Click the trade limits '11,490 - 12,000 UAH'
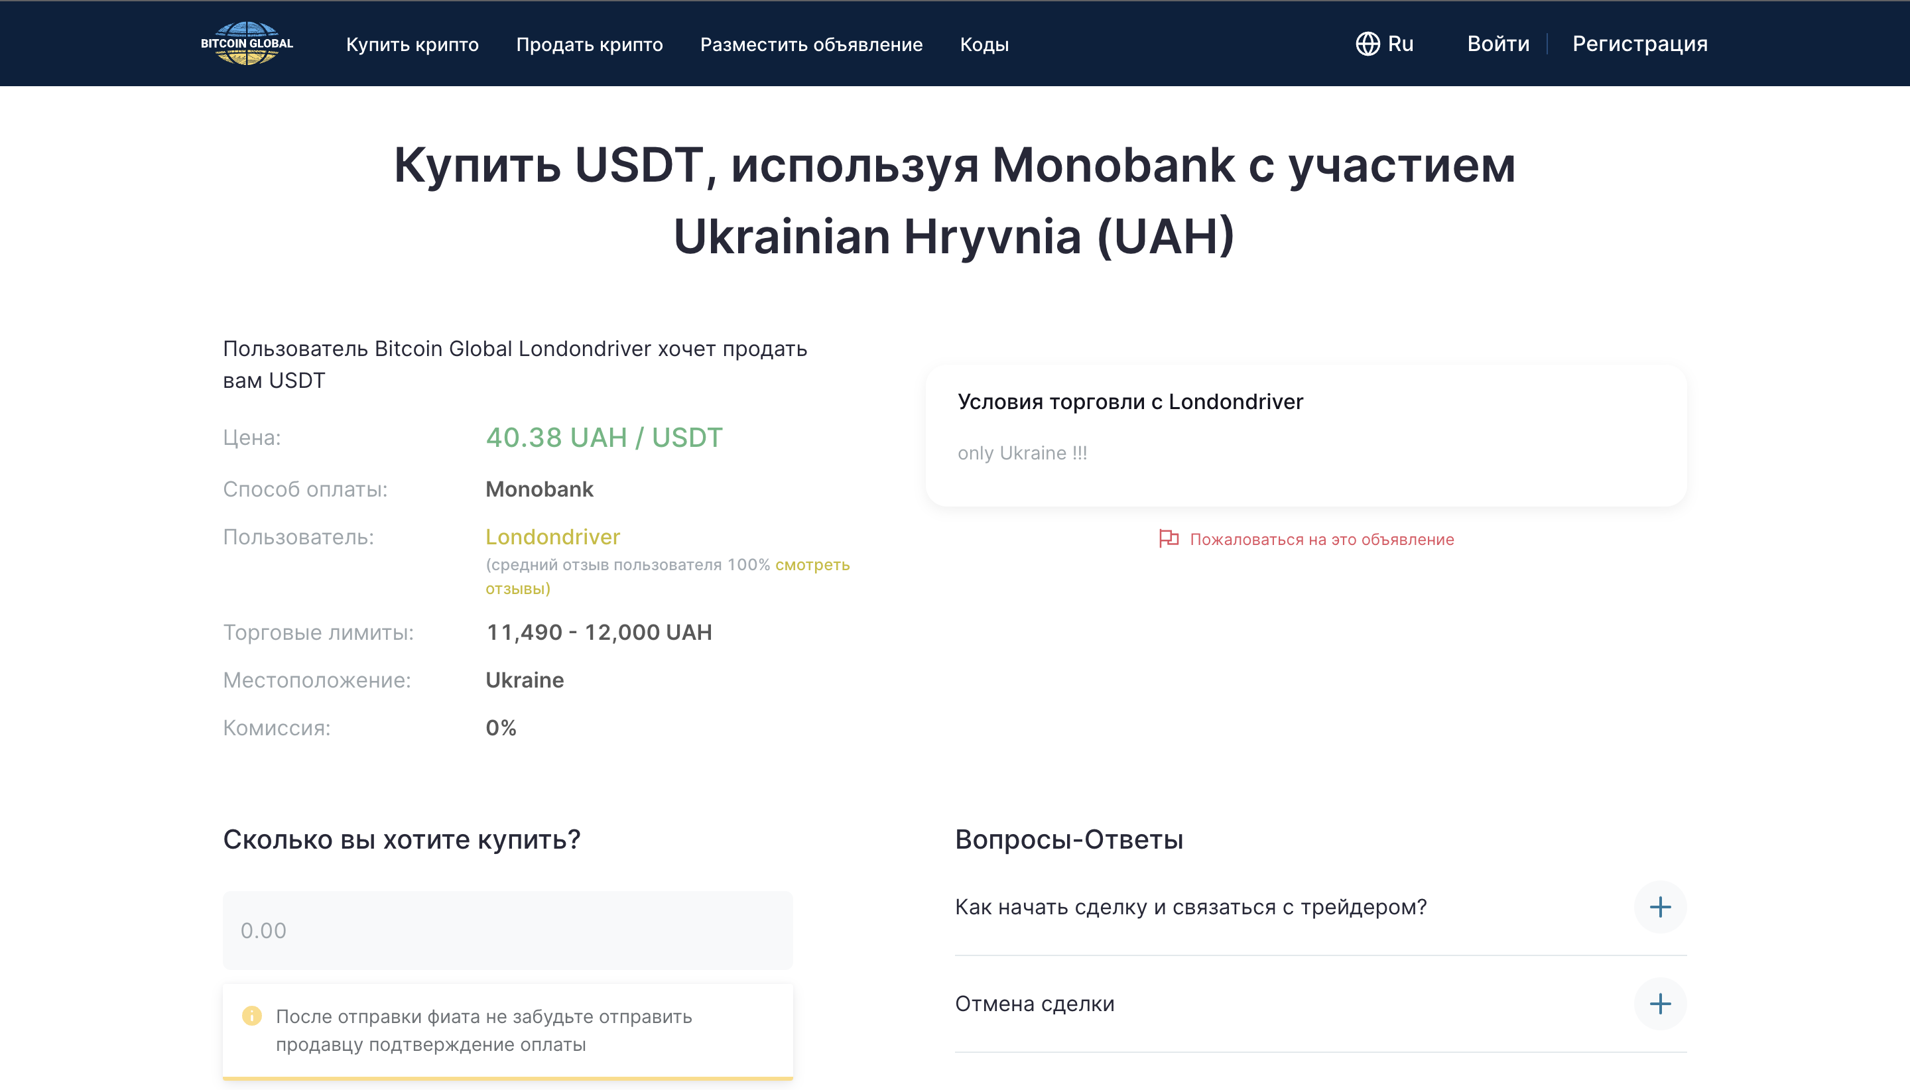The height and width of the screenshot is (1090, 1910). [599, 632]
